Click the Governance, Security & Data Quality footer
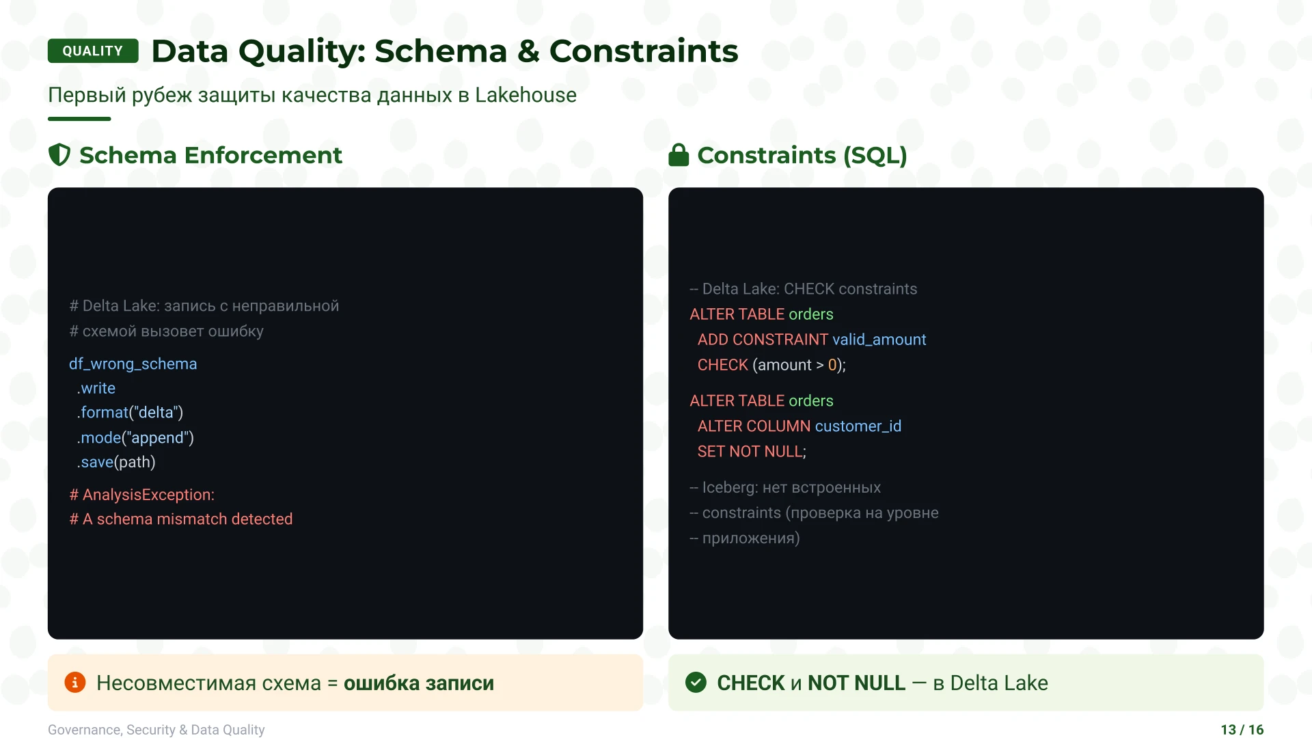 click(156, 730)
